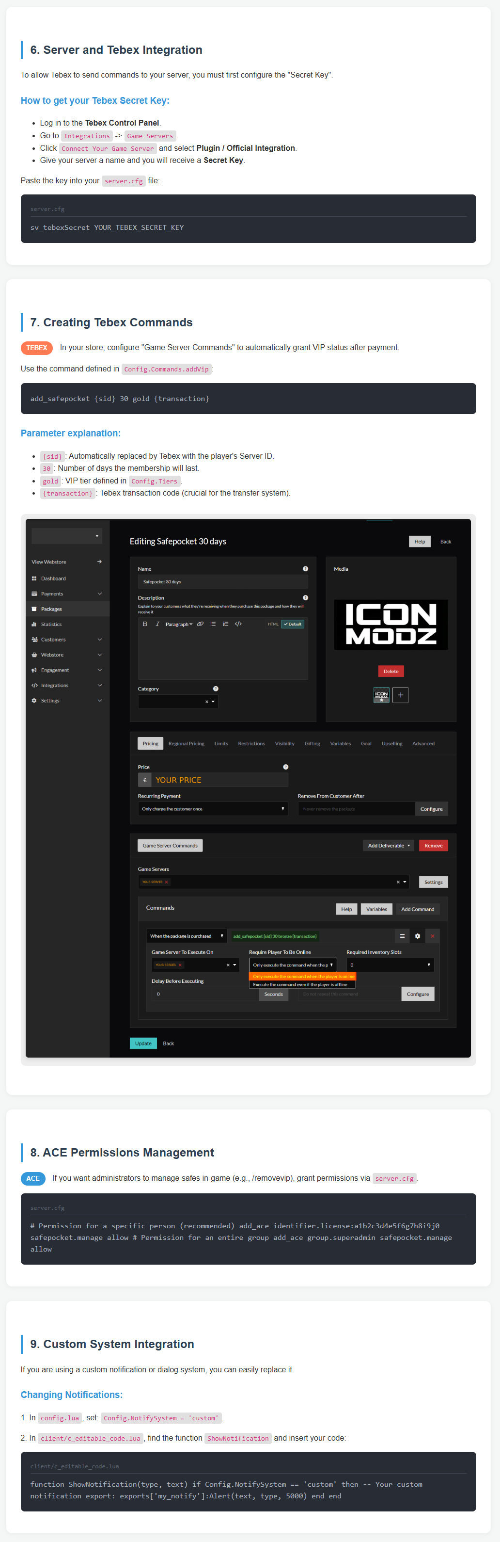The image size is (500, 1542).
Task: Click the Packages box icon in sidebar
Action: pyautogui.click(x=34, y=609)
